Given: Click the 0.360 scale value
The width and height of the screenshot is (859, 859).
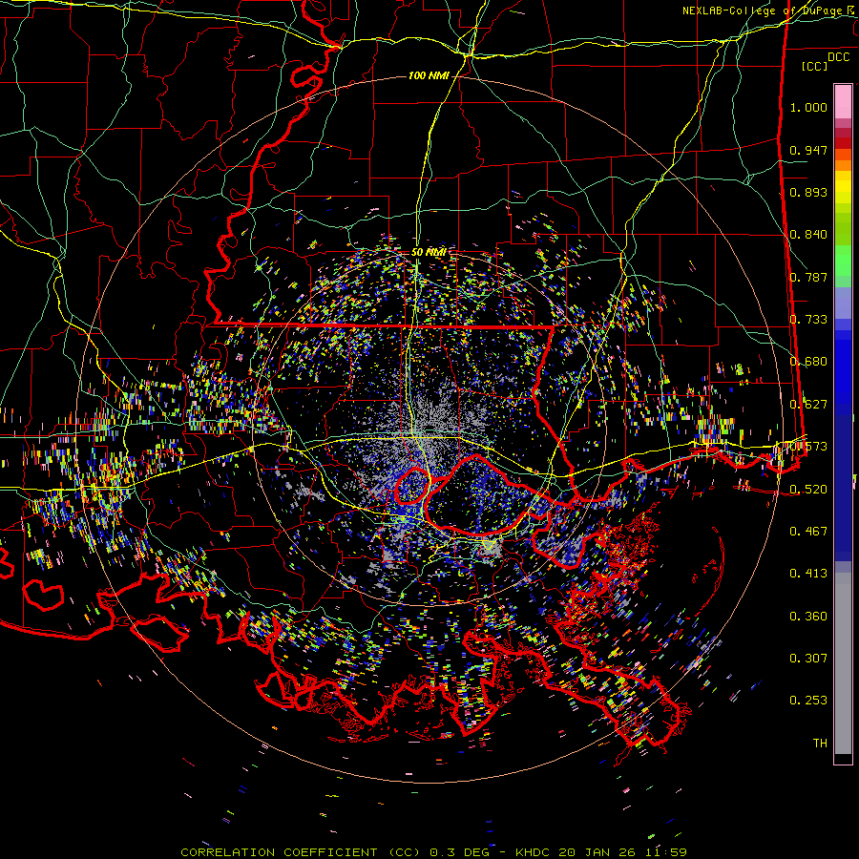Looking at the screenshot, I should click(808, 617).
